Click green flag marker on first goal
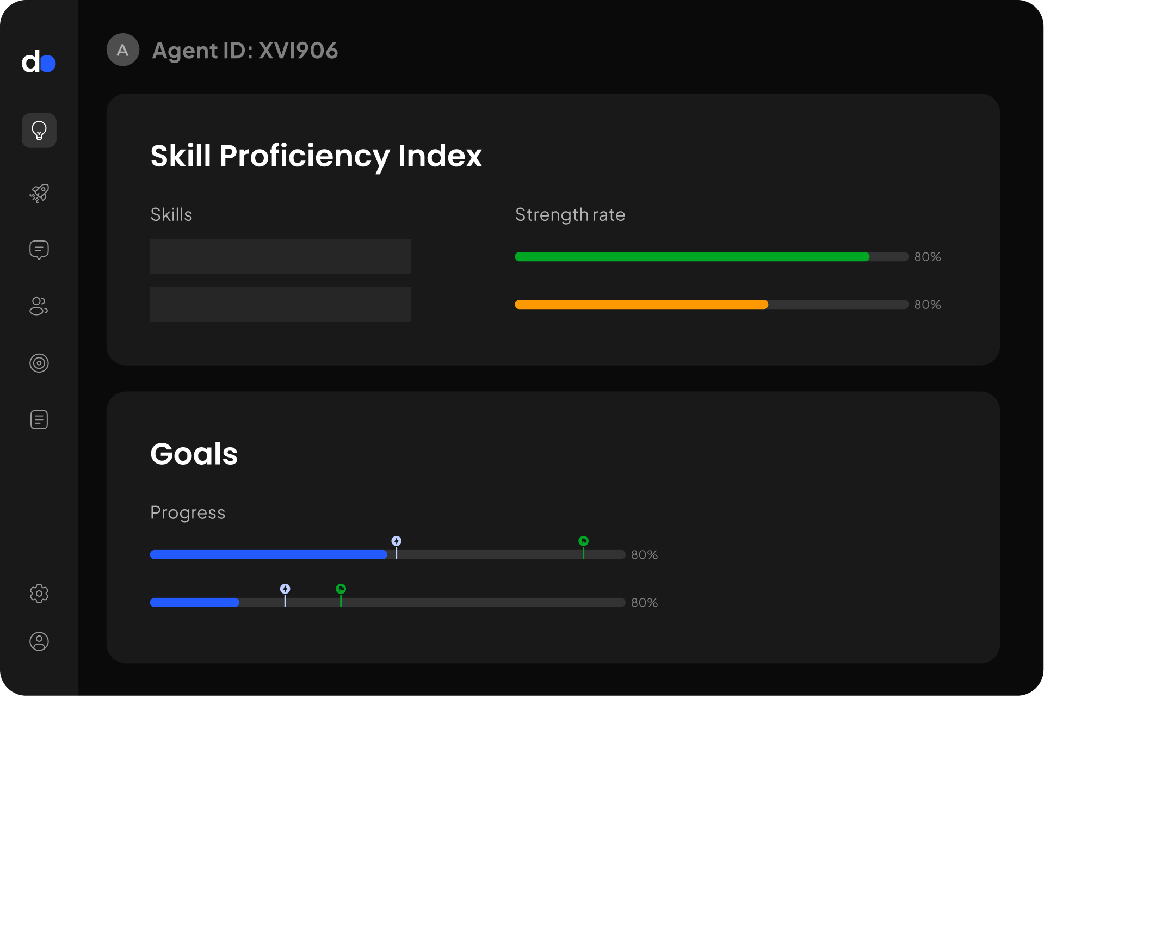Image resolution: width=1174 pixels, height=939 pixels. click(x=584, y=542)
